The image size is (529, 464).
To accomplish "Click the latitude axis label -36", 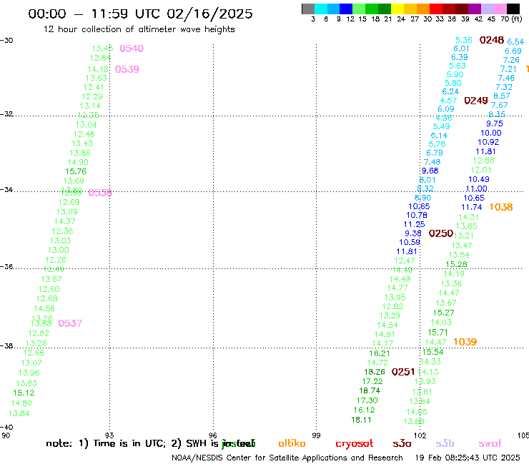I will 6,267.
